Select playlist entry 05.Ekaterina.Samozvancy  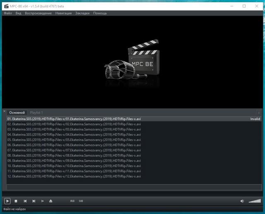(134, 140)
